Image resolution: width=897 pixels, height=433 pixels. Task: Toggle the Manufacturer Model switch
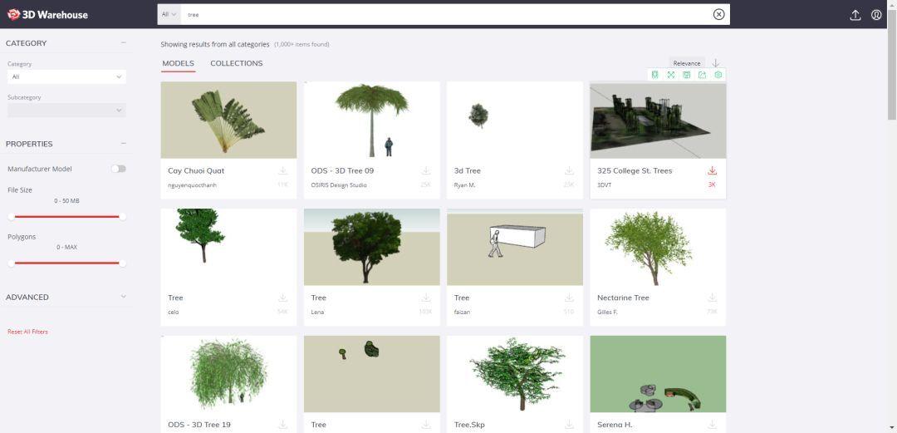(x=119, y=169)
